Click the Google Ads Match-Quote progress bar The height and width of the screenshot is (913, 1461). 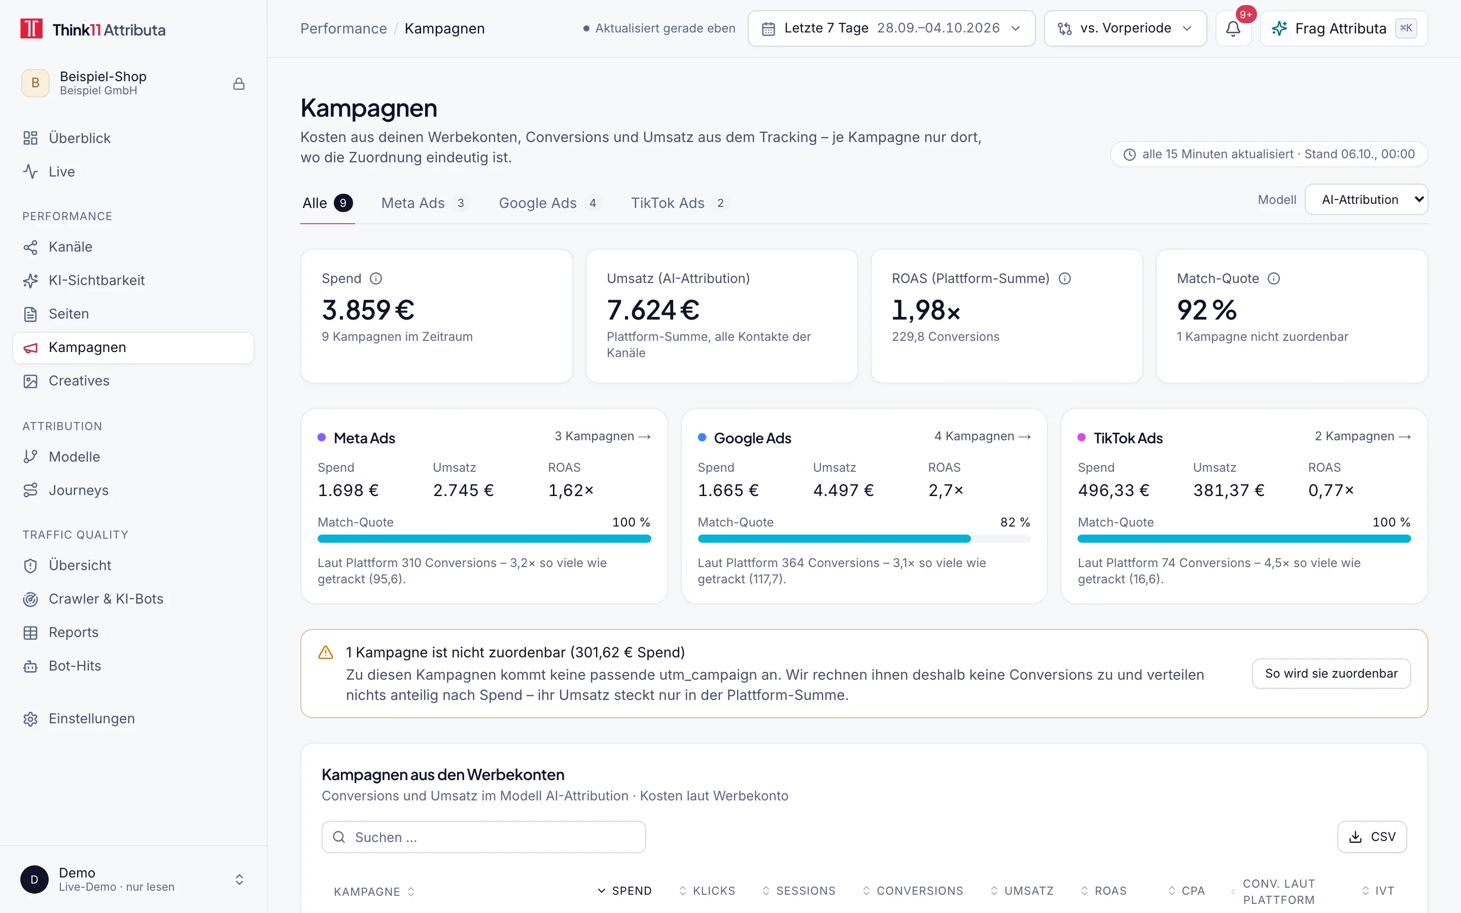864,539
